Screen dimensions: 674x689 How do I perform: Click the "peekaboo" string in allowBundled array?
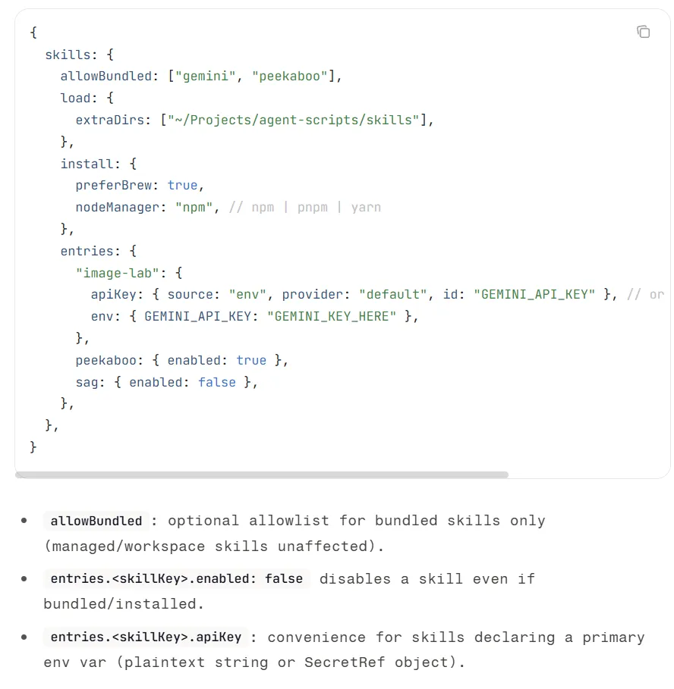click(289, 77)
